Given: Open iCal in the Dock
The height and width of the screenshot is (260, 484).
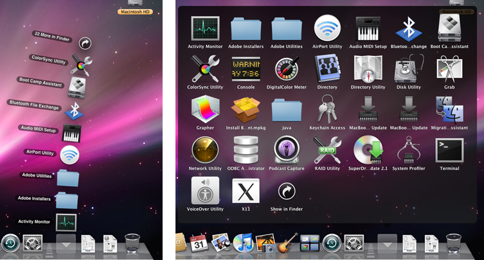Looking at the screenshot, I should coord(199,243).
